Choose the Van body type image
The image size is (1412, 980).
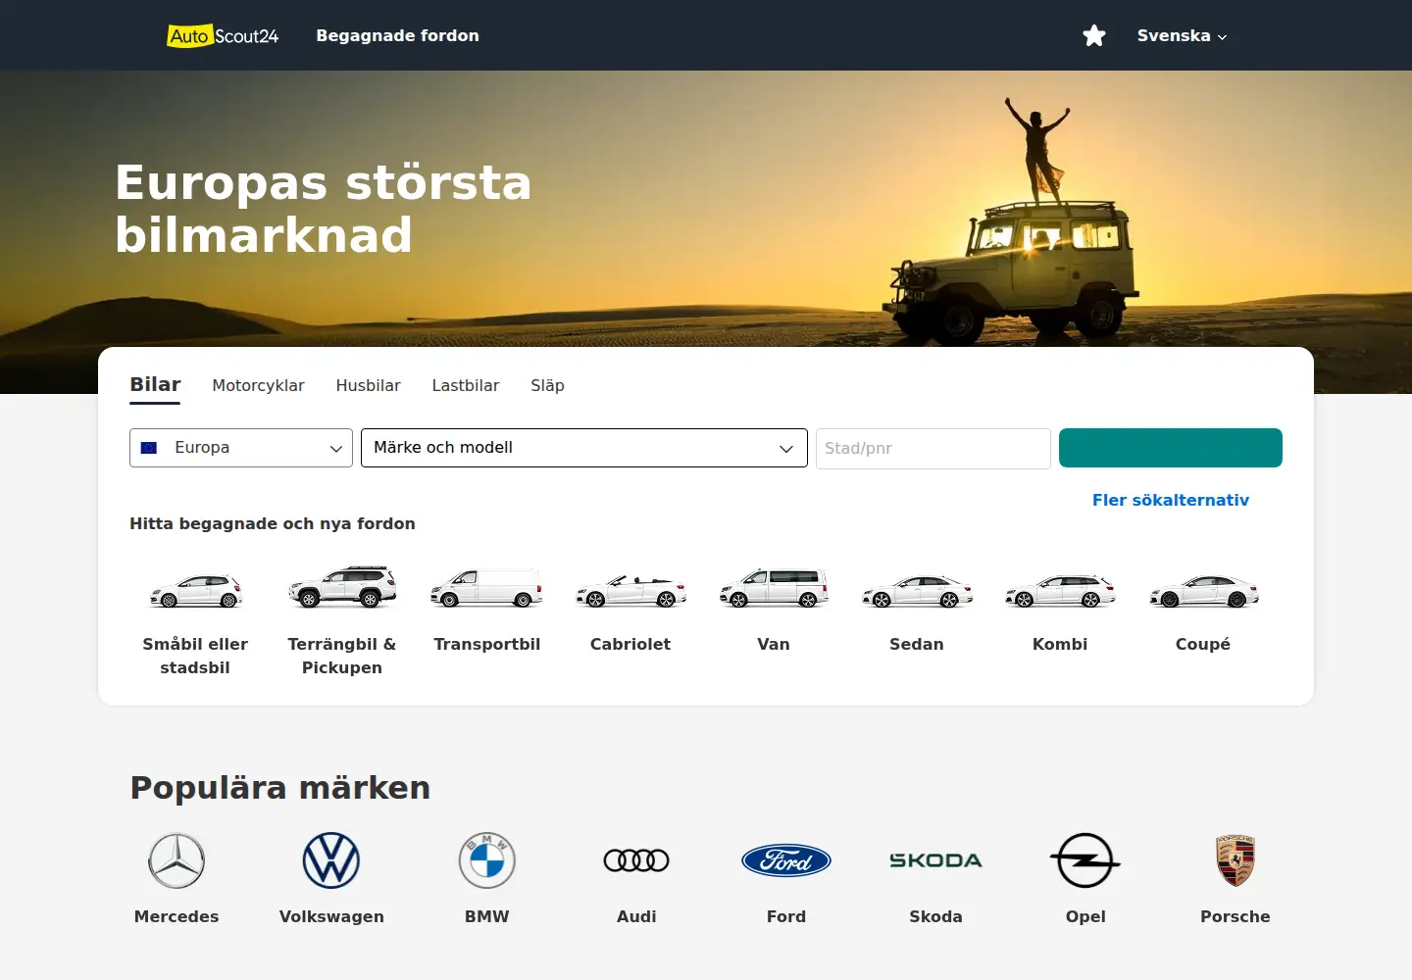click(774, 588)
